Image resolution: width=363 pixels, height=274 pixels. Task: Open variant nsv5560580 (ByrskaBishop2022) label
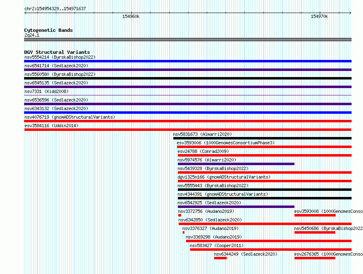[x=60, y=74]
